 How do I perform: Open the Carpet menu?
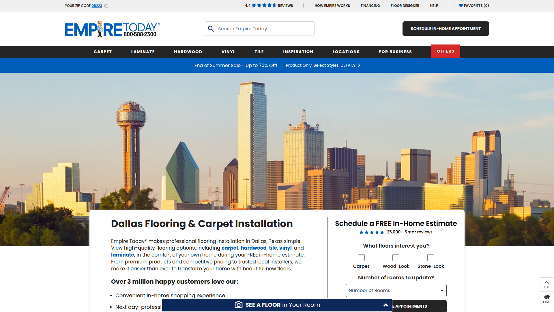point(103,52)
